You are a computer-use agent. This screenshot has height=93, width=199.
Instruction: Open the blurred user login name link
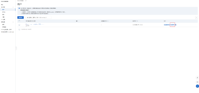35,24
